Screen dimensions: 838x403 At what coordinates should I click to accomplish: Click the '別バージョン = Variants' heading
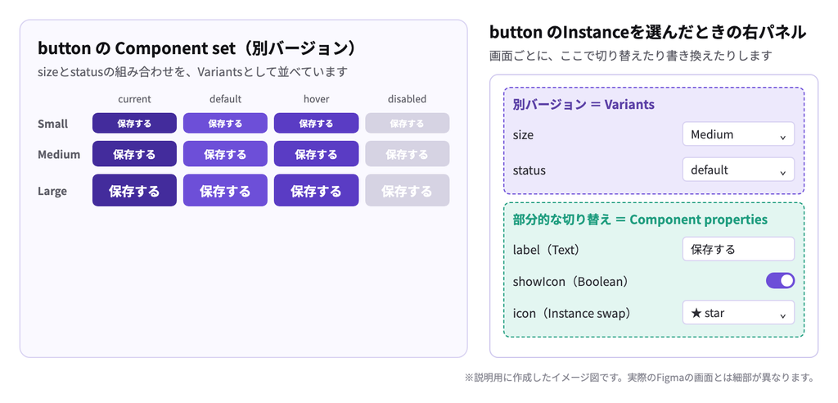(583, 104)
